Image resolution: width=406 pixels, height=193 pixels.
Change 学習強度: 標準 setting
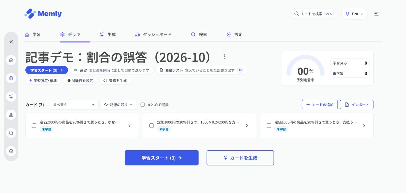(x=43, y=81)
